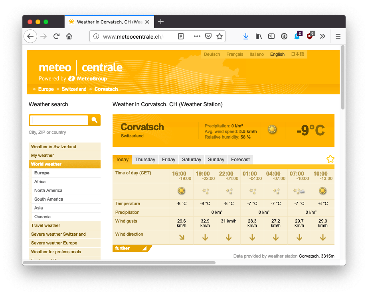368x295 pixels.
Task: Add Corvatsch to favorites with star icon
Action: click(330, 159)
